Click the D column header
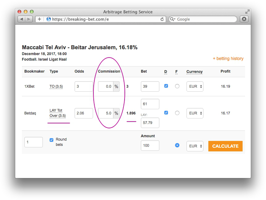The width and height of the screenshot is (266, 200). click(x=166, y=72)
